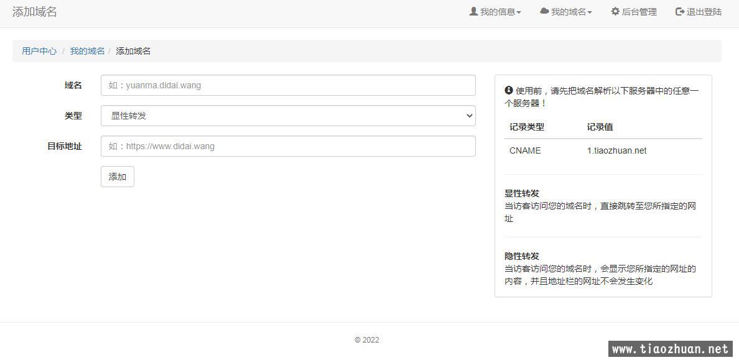Open the 我的信息 dropdown menu

coord(495,12)
